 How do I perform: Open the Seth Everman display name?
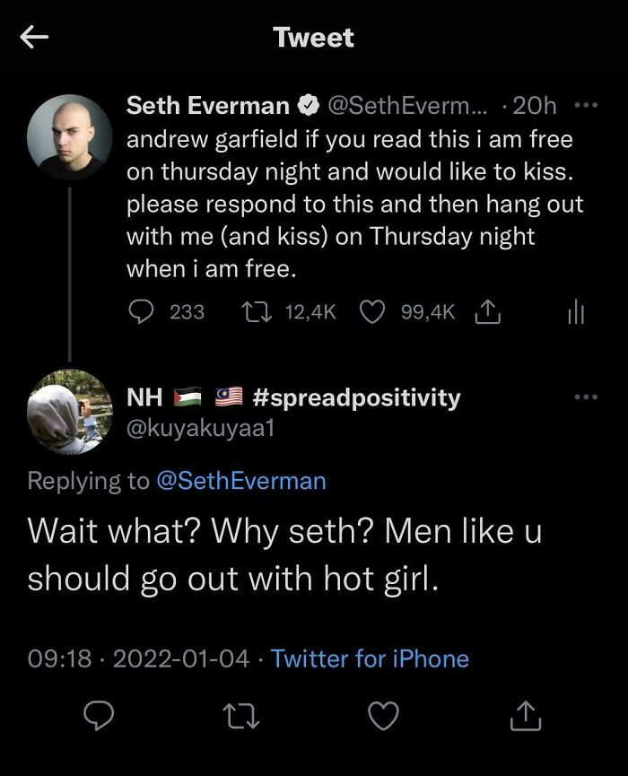[x=207, y=106]
